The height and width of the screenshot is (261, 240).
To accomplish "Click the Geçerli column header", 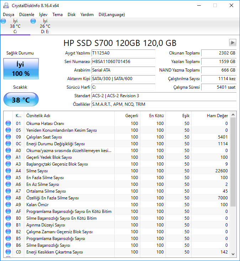I will (x=127, y=115).
